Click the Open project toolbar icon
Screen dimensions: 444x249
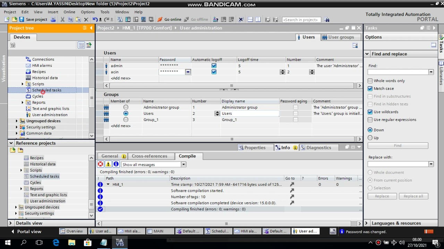(x=14, y=20)
